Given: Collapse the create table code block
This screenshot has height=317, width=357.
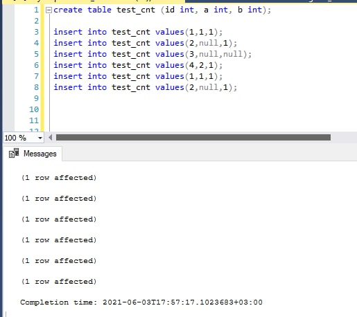Looking at the screenshot, I should 49,10.
